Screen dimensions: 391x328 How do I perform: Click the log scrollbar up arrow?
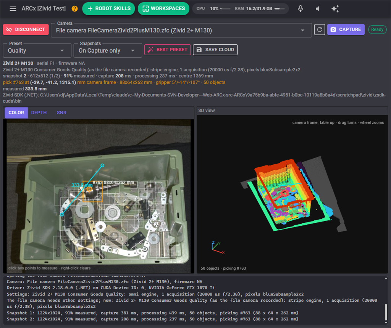coord(386,278)
